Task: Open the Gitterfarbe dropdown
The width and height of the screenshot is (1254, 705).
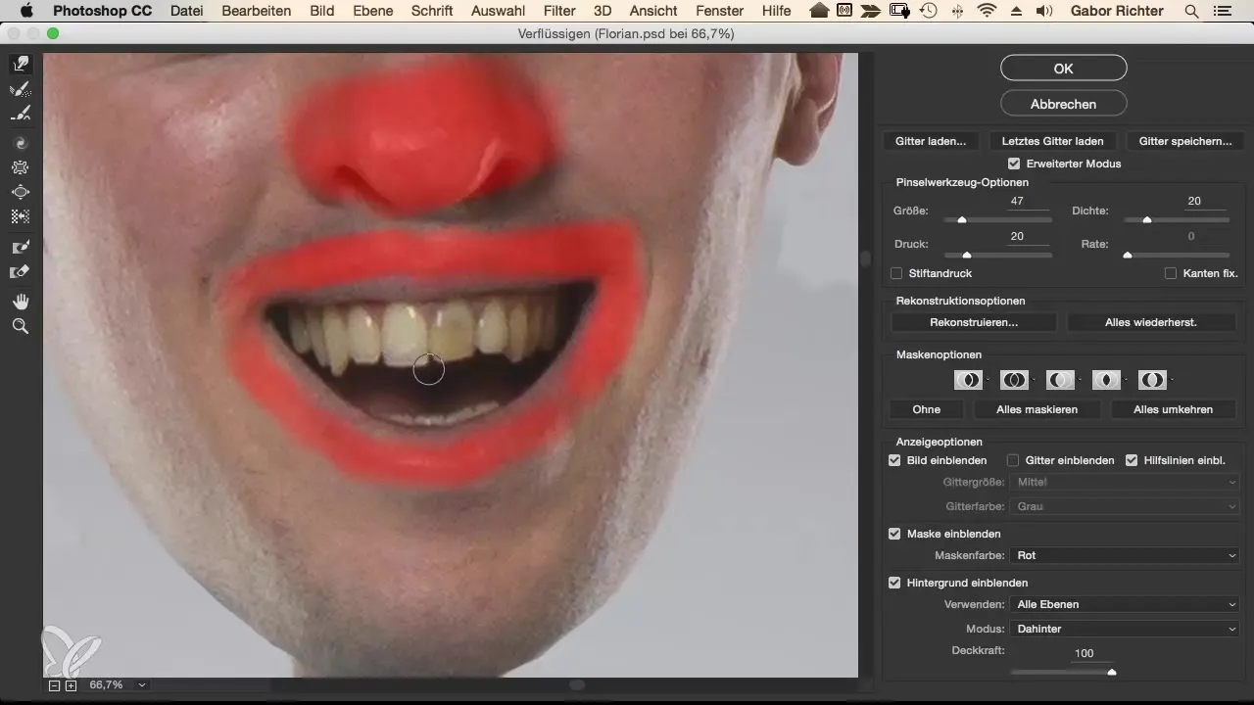Action: [x=1127, y=506]
